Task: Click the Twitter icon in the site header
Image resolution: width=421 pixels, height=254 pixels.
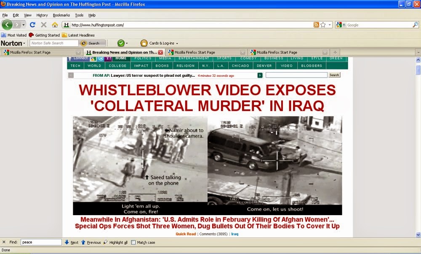Action: 101,59
